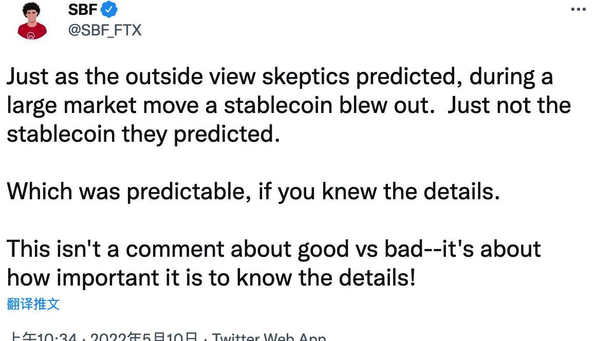
Task: Translate the tweet via 翻译推文 link
Action: point(33,304)
